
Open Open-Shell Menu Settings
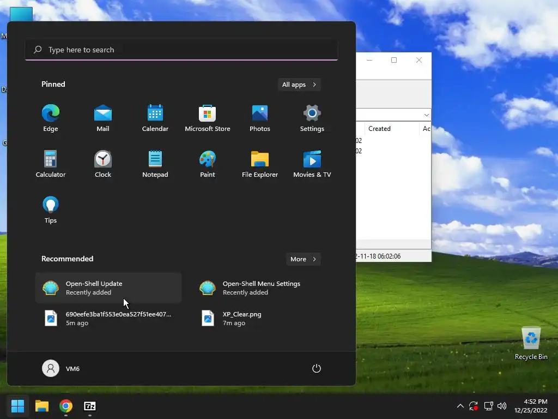(x=265, y=288)
